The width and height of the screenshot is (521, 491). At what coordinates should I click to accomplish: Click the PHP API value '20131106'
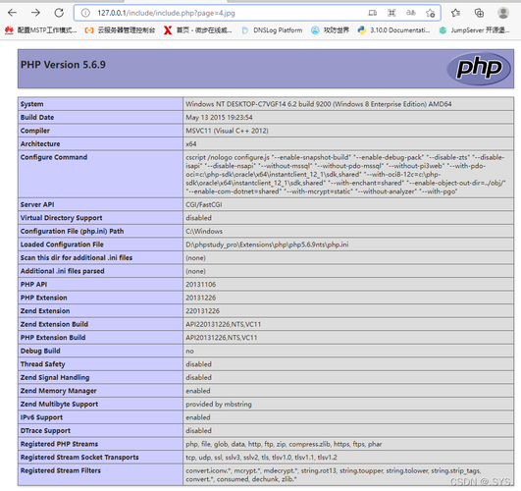pyautogui.click(x=201, y=285)
